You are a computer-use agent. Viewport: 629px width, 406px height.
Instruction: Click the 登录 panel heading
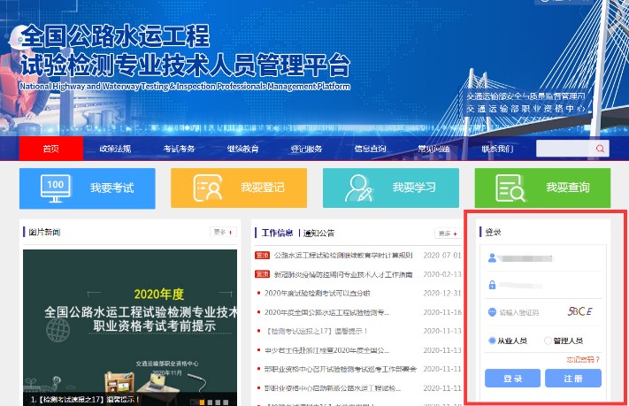coord(493,232)
